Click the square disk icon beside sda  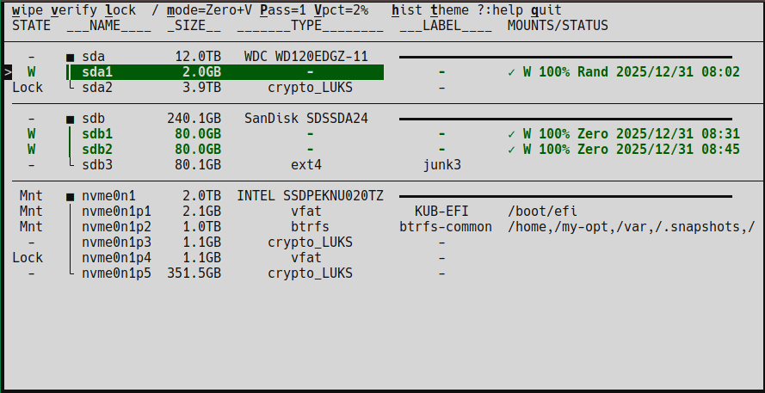71,57
